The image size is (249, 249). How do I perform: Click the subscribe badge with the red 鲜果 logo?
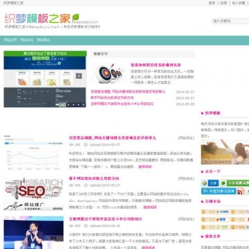(x=215, y=219)
